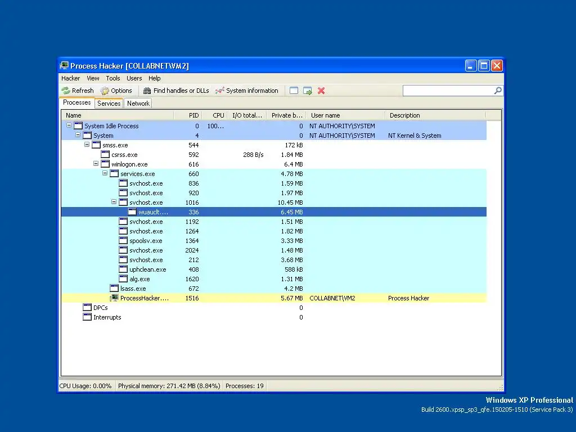Open the Users menu
Image resolution: width=576 pixels, height=432 pixels.
click(134, 78)
